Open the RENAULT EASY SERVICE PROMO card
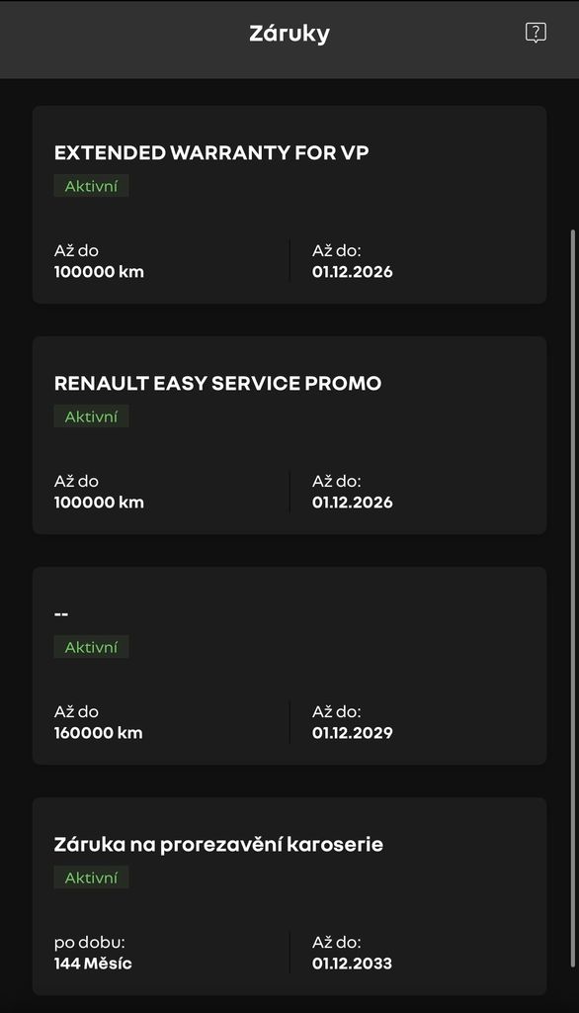 click(x=289, y=435)
